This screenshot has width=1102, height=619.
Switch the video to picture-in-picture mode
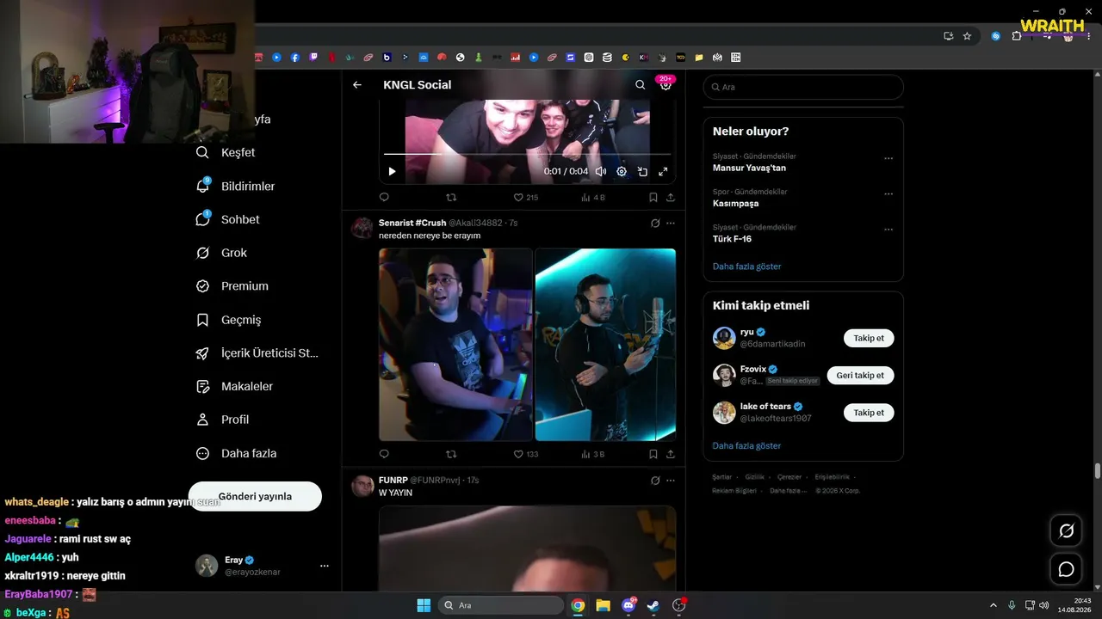(x=642, y=172)
